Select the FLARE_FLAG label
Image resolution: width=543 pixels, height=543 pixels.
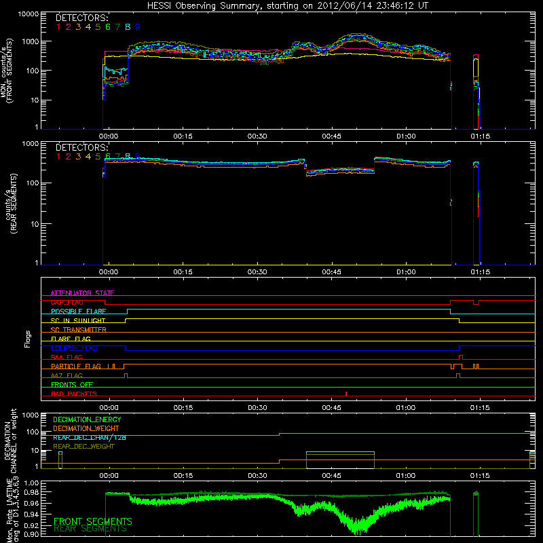(71, 339)
